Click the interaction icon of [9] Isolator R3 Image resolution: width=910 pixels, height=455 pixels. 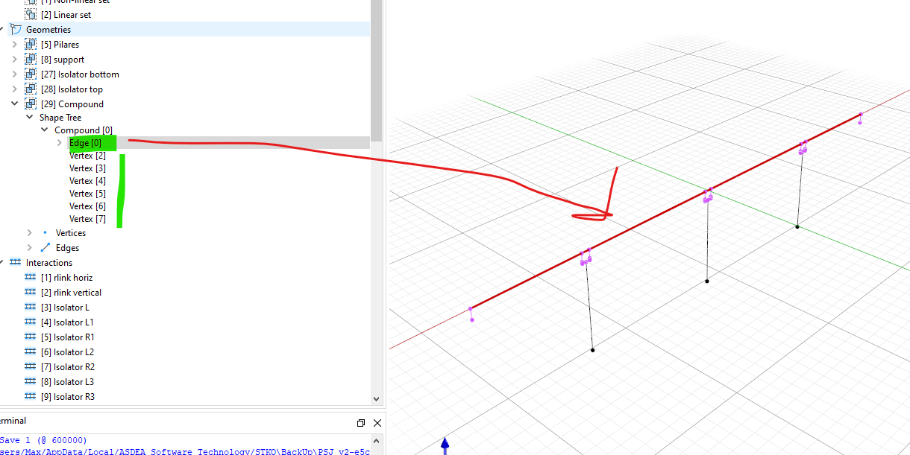[x=31, y=396]
